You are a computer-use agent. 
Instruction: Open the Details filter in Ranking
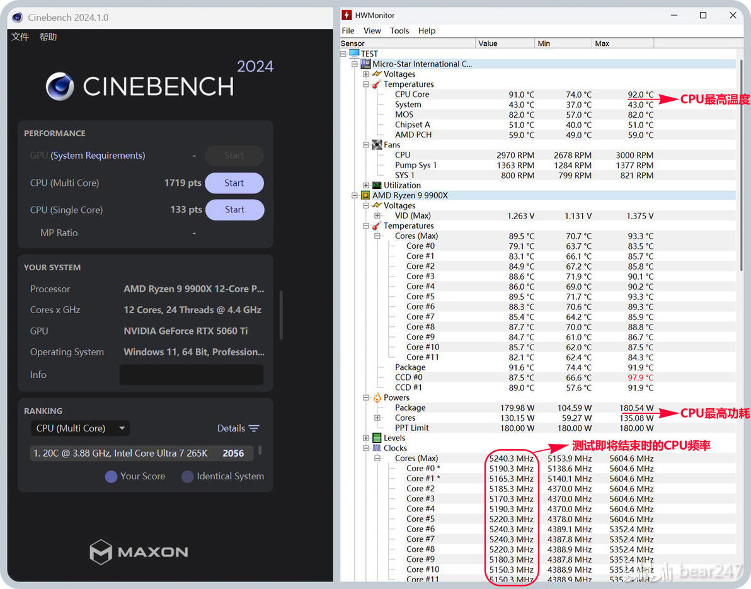pyautogui.click(x=238, y=428)
